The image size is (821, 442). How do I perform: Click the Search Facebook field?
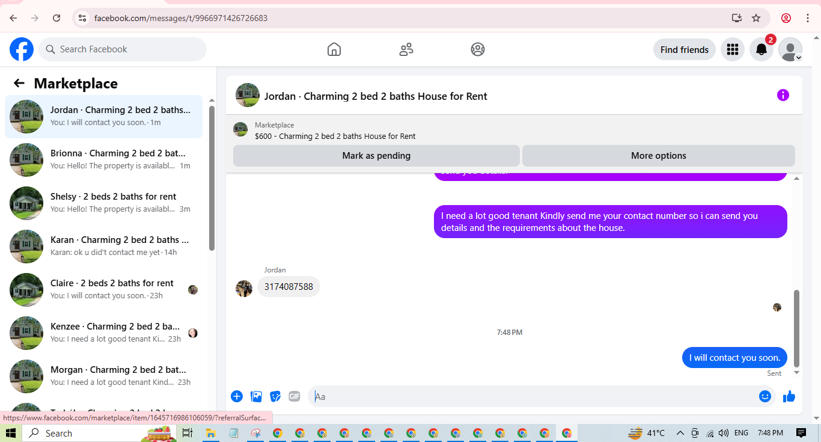[x=123, y=49]
